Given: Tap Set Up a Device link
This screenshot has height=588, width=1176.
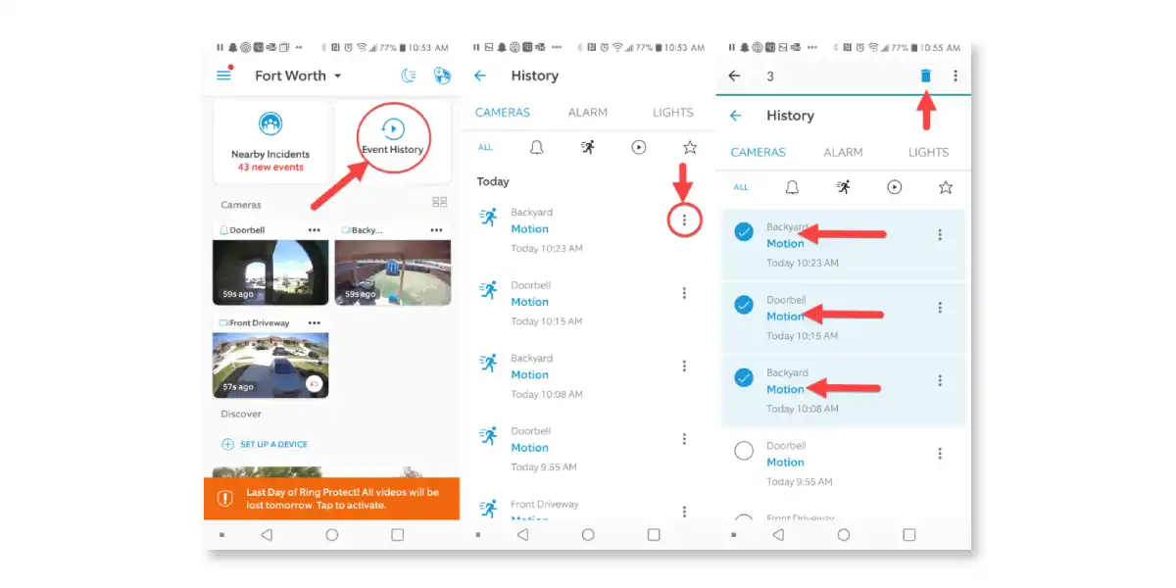Looking at the screenshot, I should [265, 444].
